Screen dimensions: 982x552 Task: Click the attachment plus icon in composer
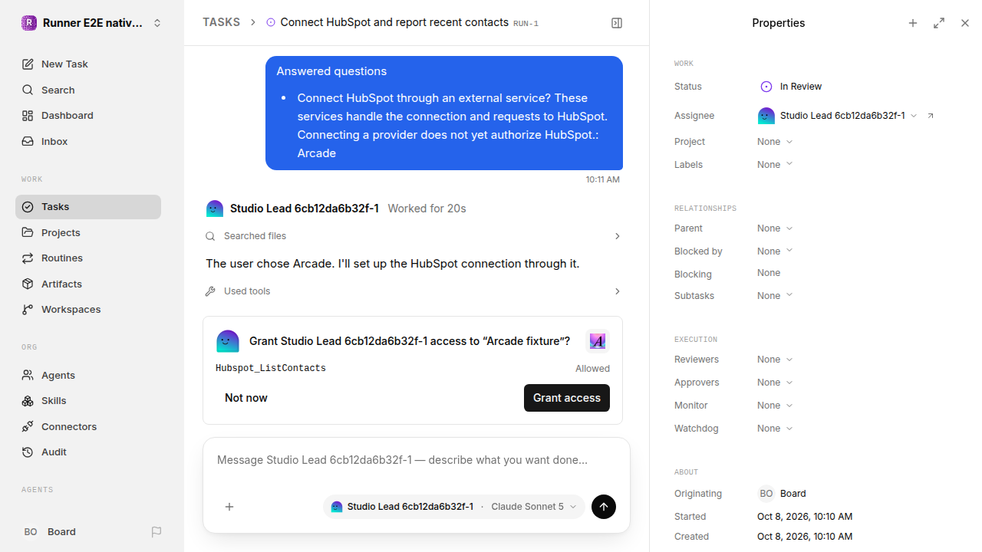tap(229, 507)
